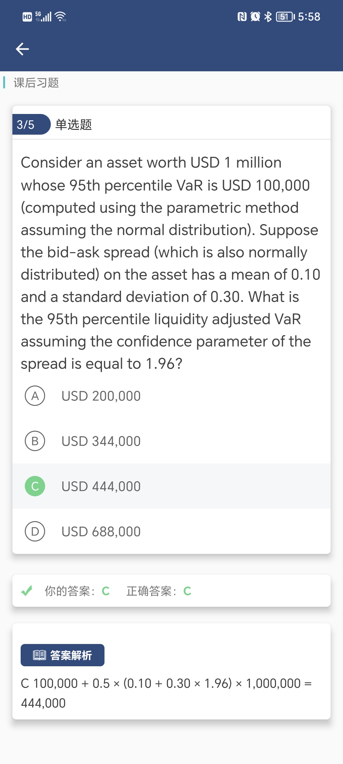Image resolution: width=343 pixels, height=764 pixels.
Task: Tap the Wi-Fi status icon
Action: (60, 17)
